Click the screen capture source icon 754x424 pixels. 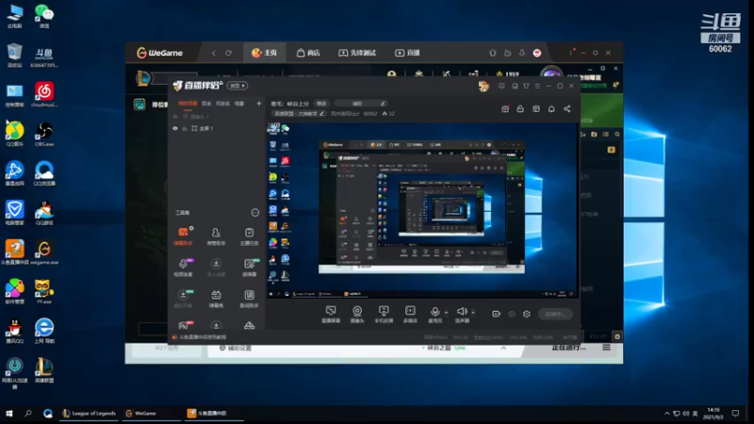pyautogui.click(x=331, y=310)
